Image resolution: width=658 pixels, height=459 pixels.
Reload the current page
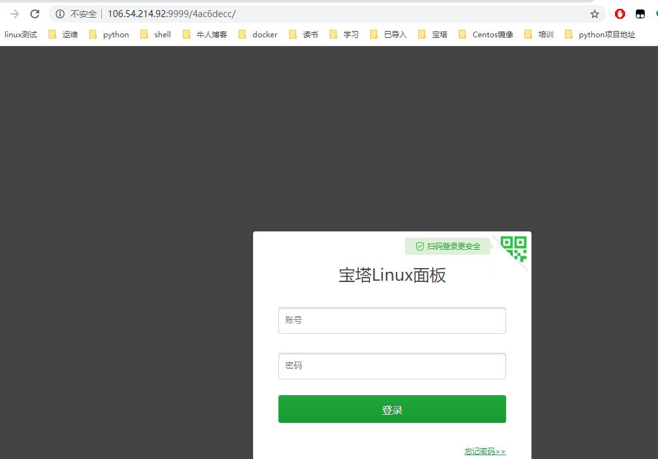36,13
